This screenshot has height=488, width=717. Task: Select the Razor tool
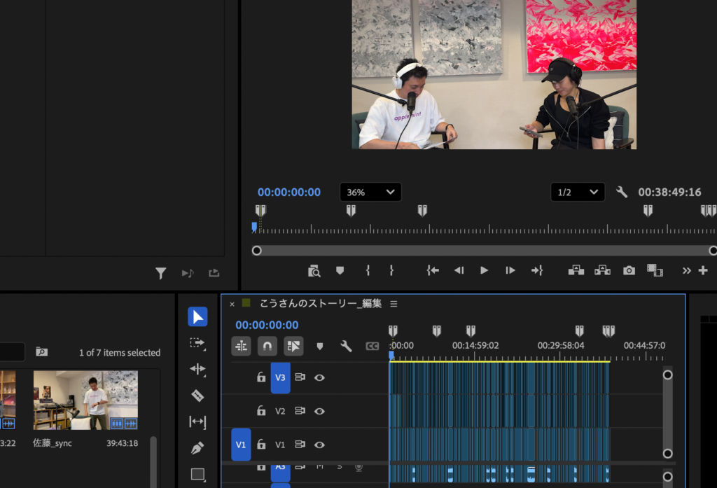[197, 396]
